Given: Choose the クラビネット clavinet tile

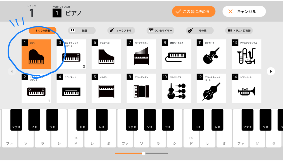Looking at the screenshot, I should point(71,88).
